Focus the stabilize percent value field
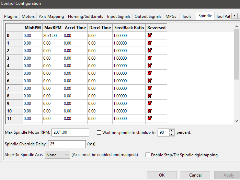The image size is (240, 180). [x=163, y=132]
